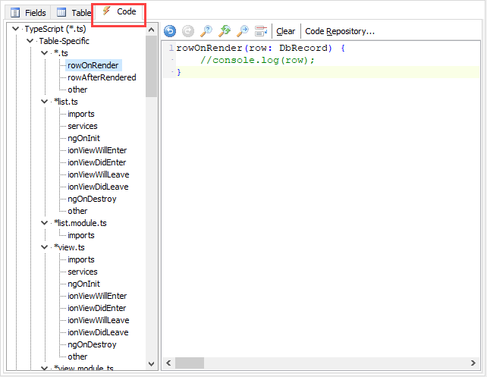Click the tree vertical scrollbar thumb

[151, 66]
